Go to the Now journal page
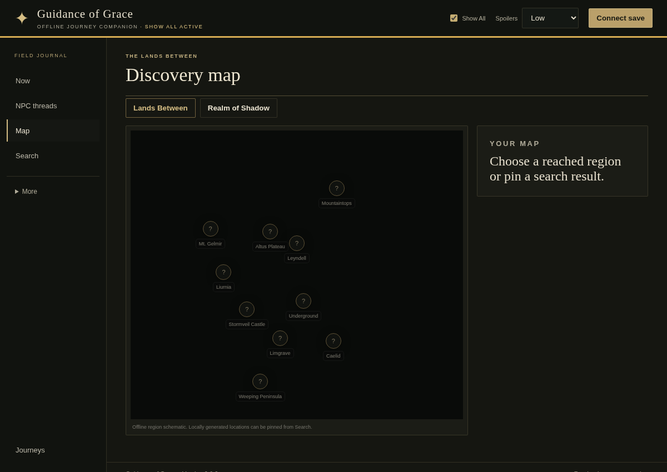 [53, 81]
